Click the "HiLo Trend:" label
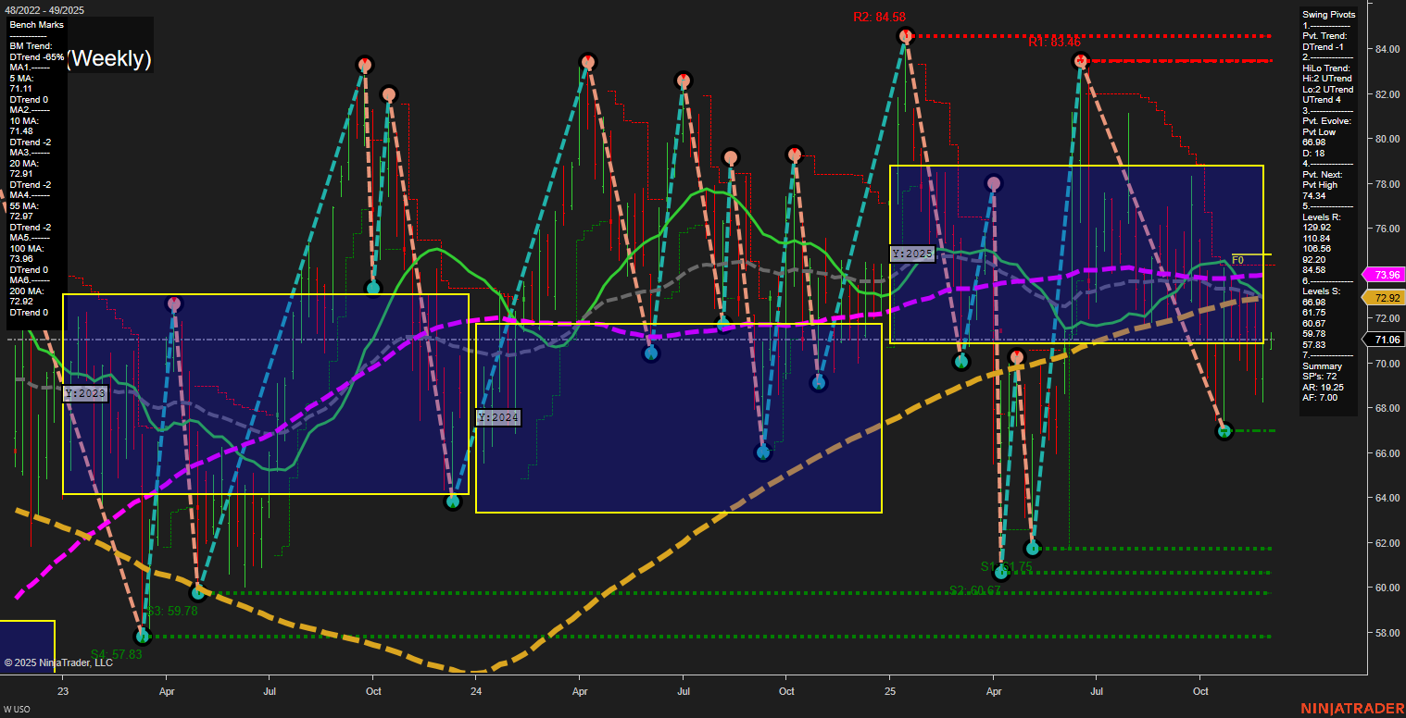Screen dimensions: 1406x718 point(1326,68)
